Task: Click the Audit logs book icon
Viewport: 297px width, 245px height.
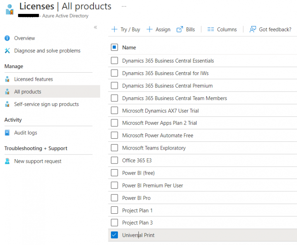Action: tap(7, 133)
